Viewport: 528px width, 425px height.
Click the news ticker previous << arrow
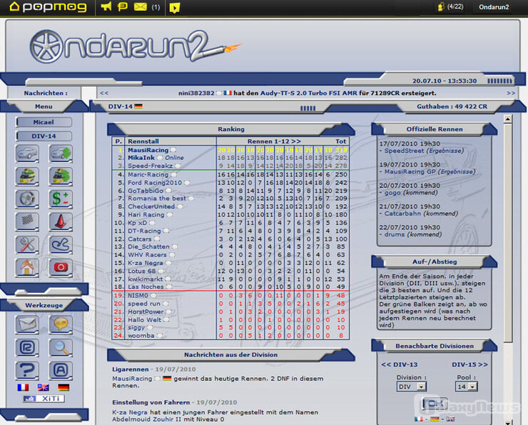pos(104,93)
